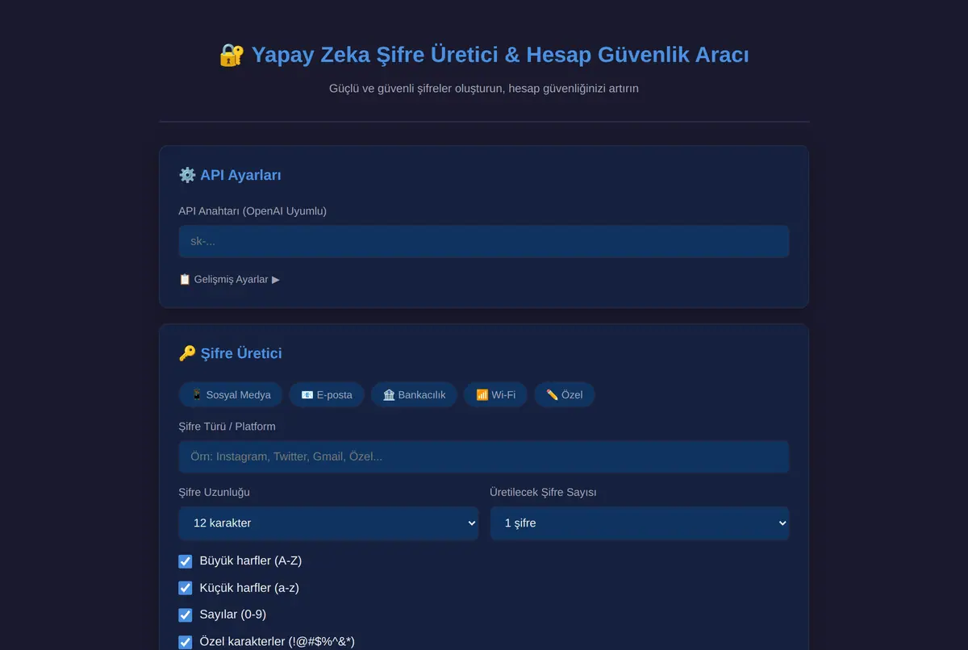
Task: Click the label "API Anahtarı (OpenAI Uyumlu)"
Action: [252, 211]
